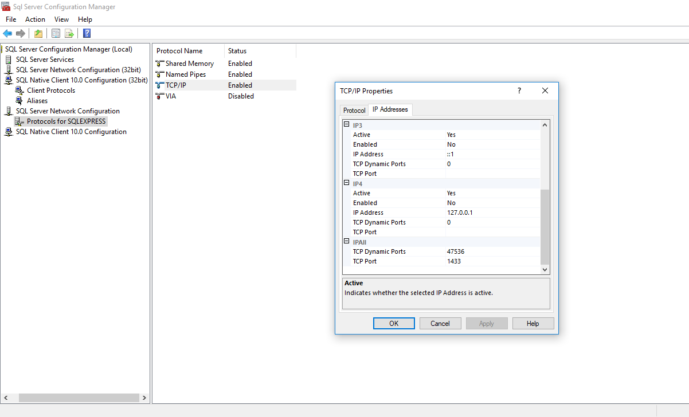Collapse the IP4 section
The width and height of the screenshot is (689, 417).
(x=346, y=183)
